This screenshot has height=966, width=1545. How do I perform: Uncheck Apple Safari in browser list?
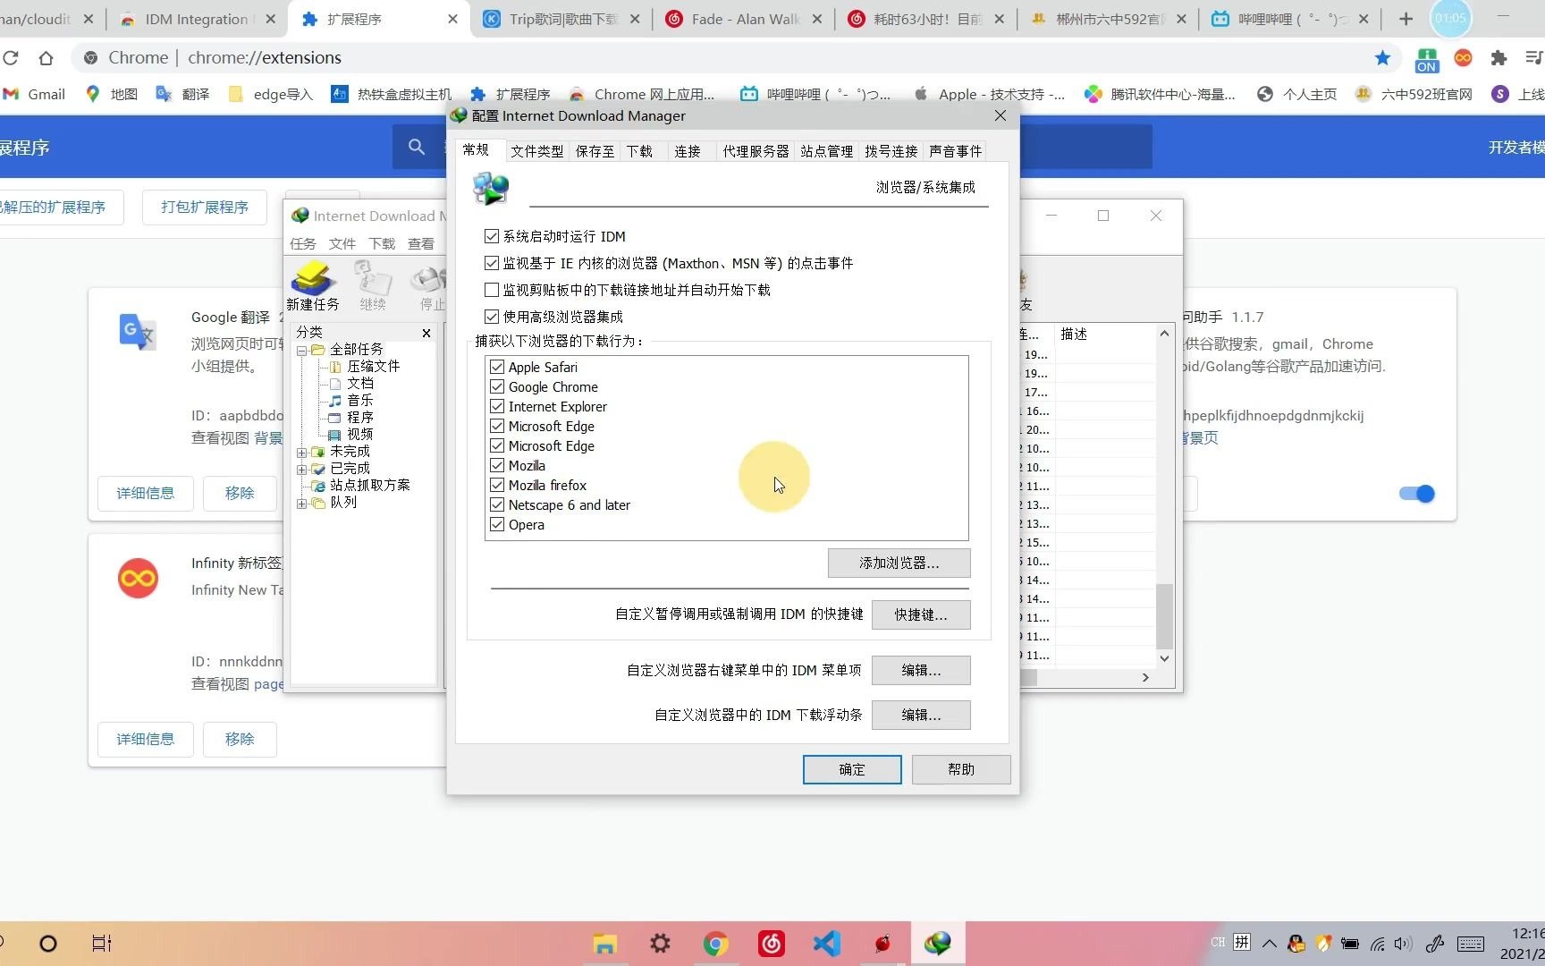(497, 367)
